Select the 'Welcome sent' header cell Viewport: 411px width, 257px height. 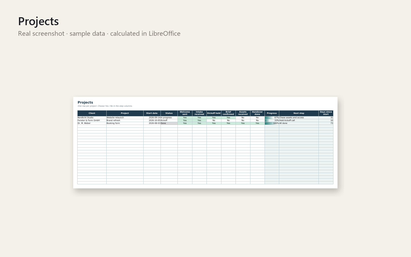[185, 113]
